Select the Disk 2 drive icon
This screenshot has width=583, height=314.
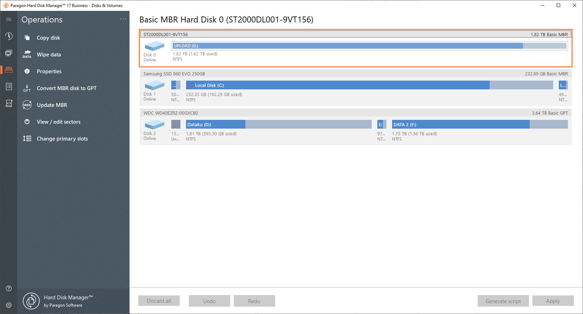click(x=154, y=124)
